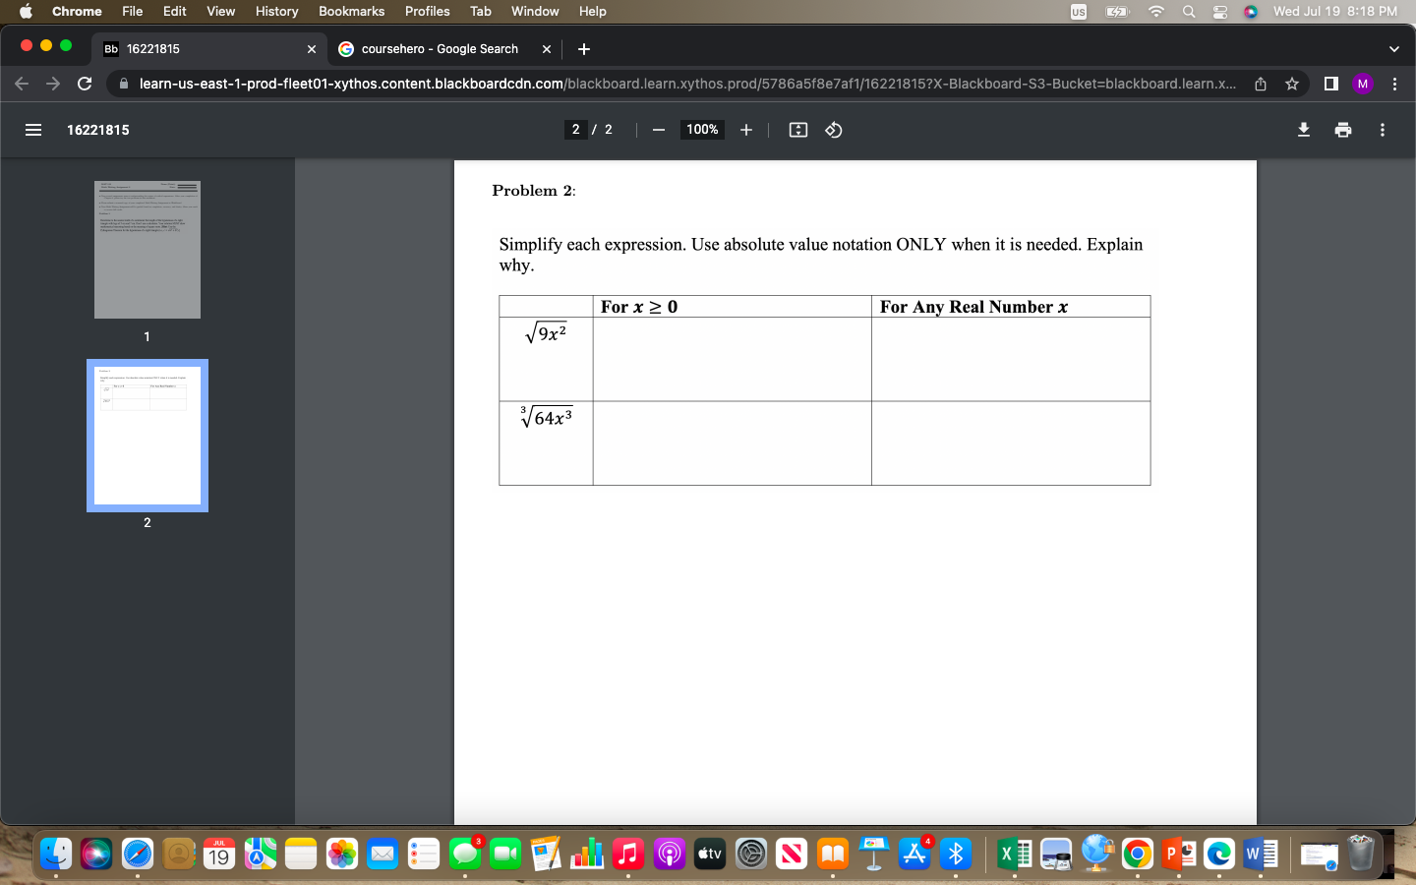The height and width of the screenshot is (885, 1416).
Task: Open Chrome's three-dot browser menu
Action: tap(1395, 84)
